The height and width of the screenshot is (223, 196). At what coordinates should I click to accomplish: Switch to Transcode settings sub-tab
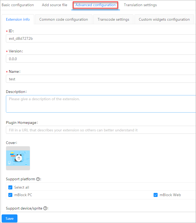click(x=113, y=19)
